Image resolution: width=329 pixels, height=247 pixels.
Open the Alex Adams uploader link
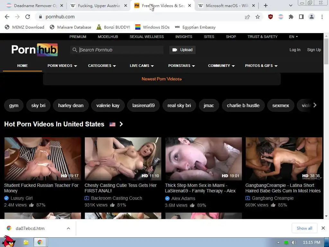[x=183, y=198]
